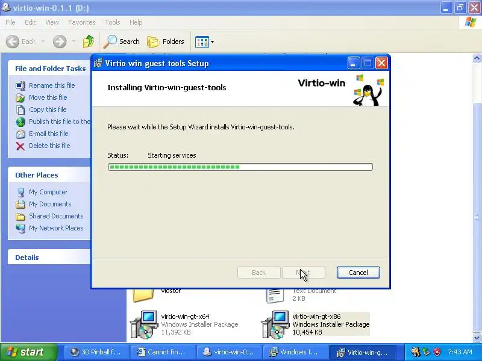The height and width of the screenshot is (361, 482).
Task: Click the installation progress bar
Action: (240, 167)
